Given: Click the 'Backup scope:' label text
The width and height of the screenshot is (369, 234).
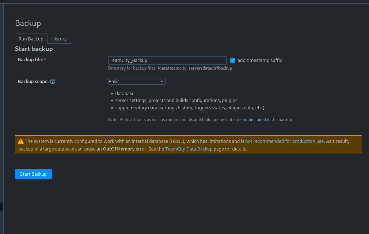Looking at the screenshot, I should 33,81.
